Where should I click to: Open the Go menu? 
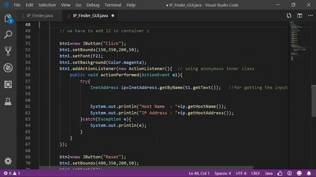(78, 5)
